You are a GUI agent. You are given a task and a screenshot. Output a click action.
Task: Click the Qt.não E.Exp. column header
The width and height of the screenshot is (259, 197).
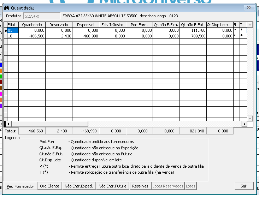(166, 25)
